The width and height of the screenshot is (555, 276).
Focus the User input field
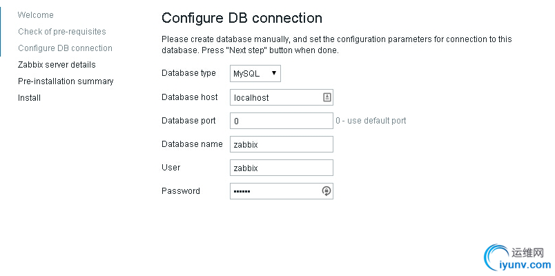click(281, 168)
